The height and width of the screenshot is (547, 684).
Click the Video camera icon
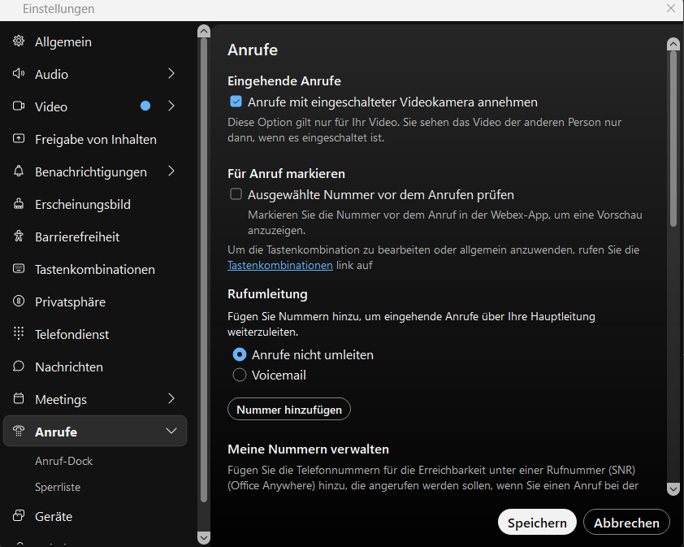[18, 106]
